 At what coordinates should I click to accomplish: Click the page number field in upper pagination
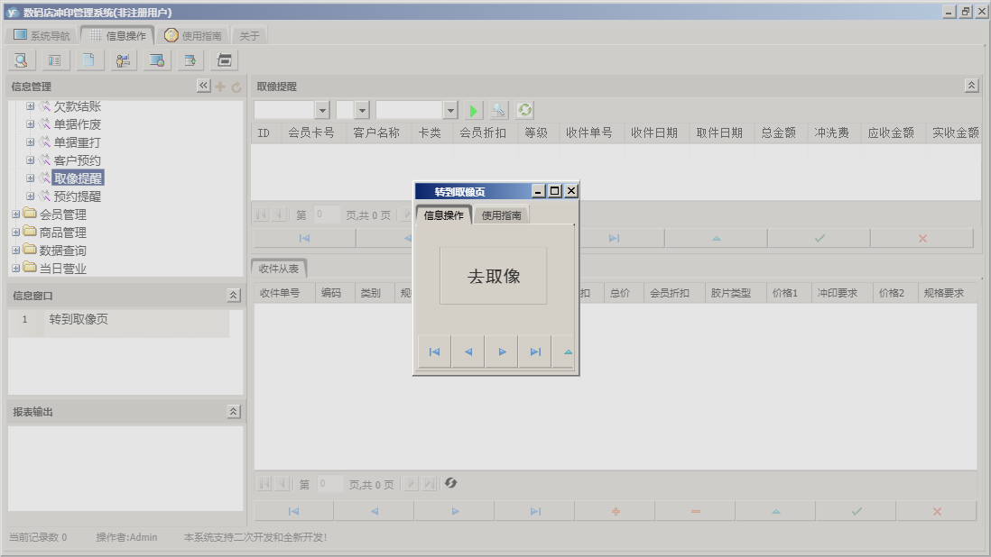(326, 215)
